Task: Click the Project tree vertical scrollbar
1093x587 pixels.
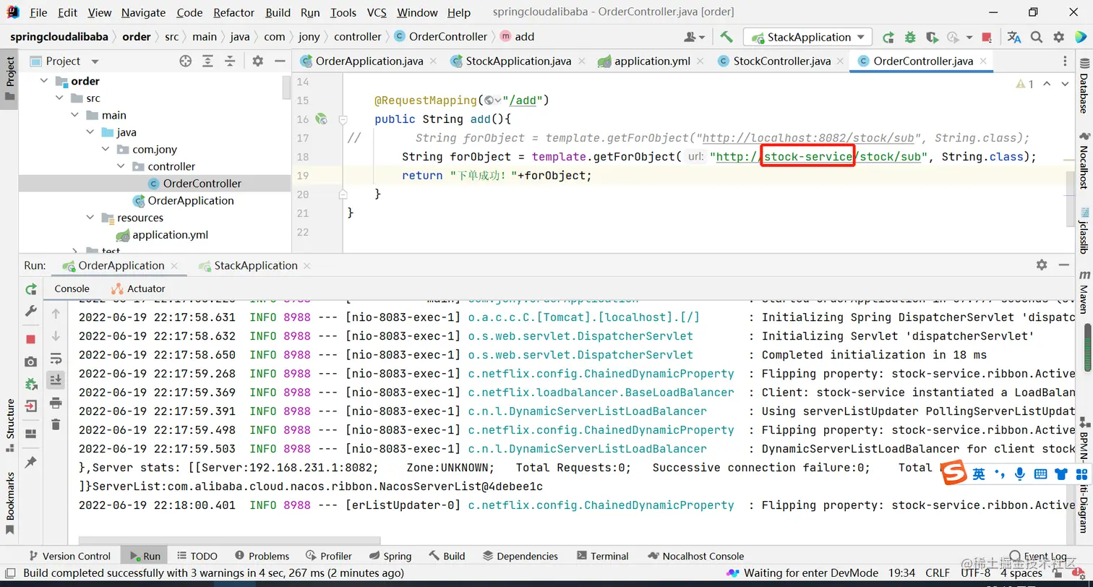Action: (x=286, y=87)
